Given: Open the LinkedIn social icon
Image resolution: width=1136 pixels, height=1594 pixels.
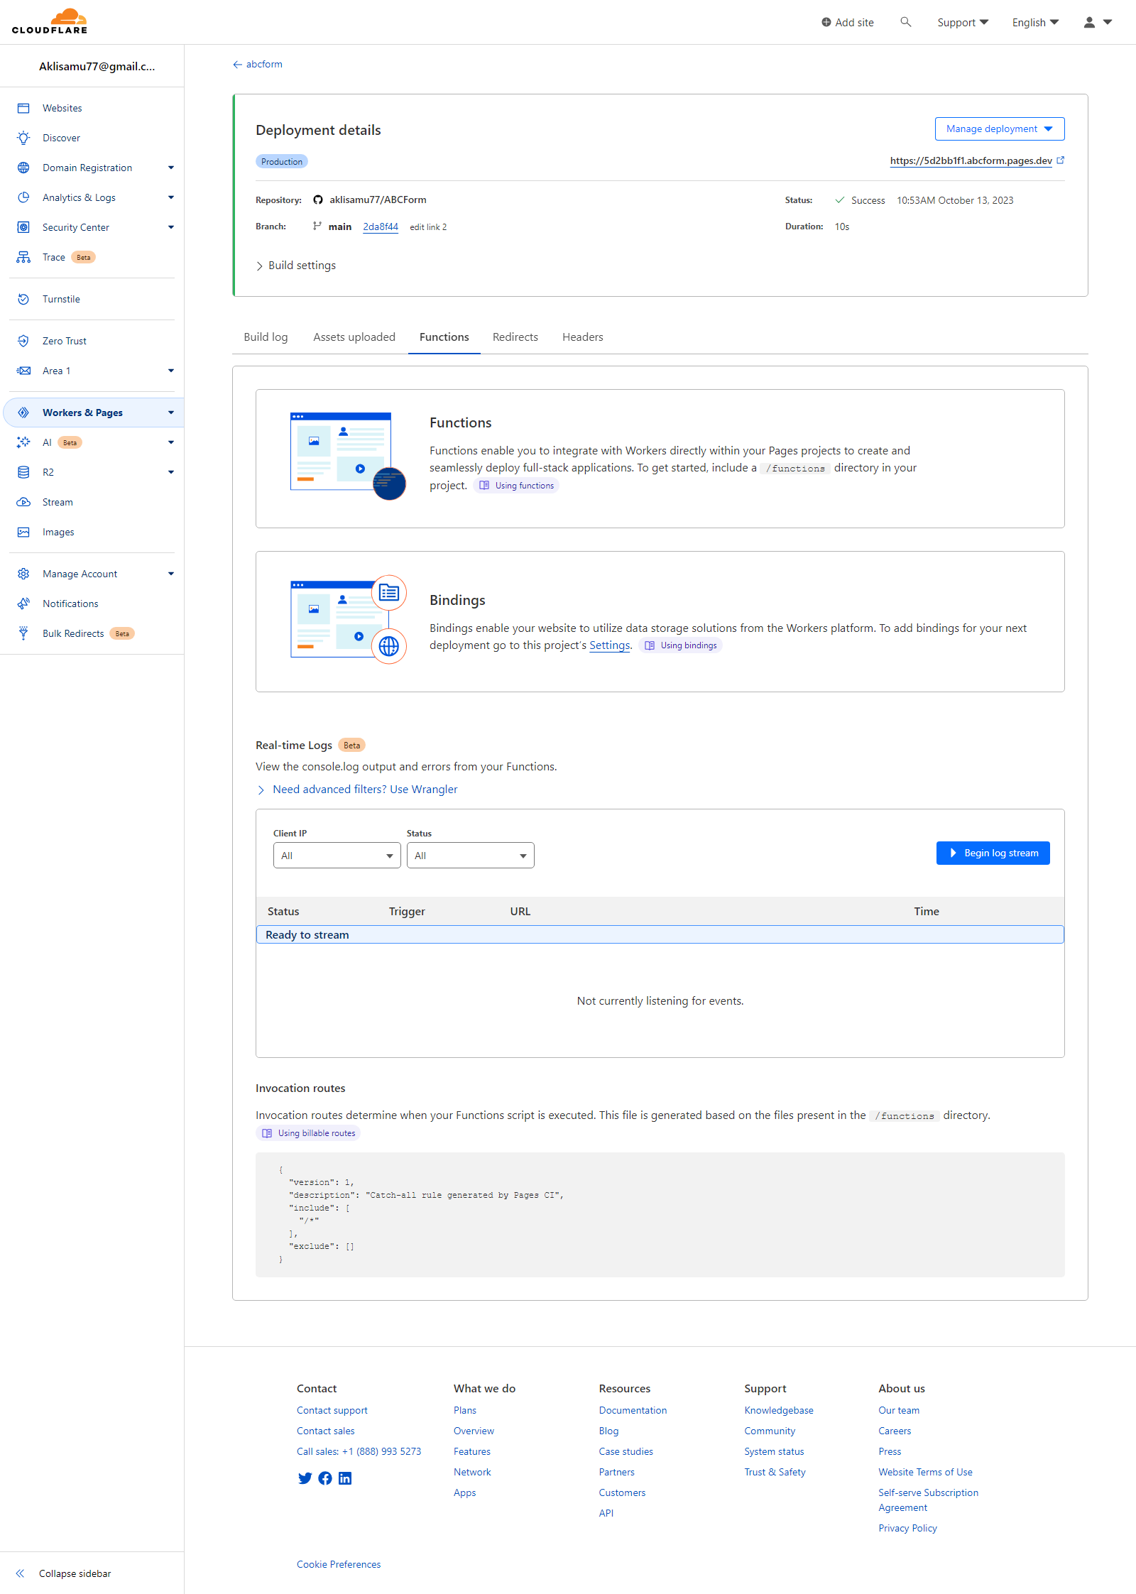Looking at the screenshot, I should point(345,1478).
